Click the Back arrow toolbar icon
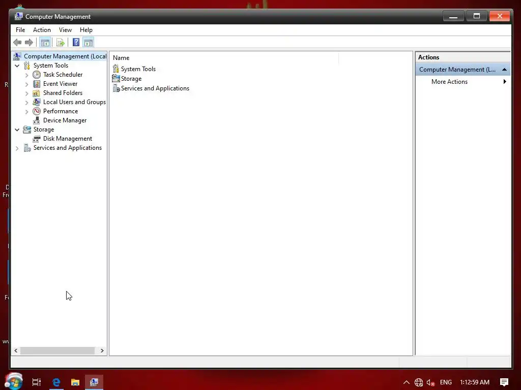The image size is (521, 390). point(17,43)
